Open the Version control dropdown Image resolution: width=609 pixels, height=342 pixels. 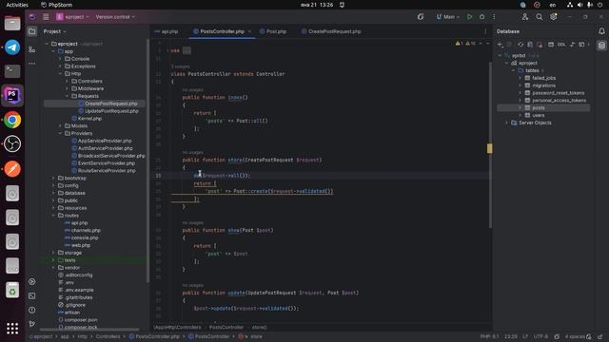pyautogui.click(x=115, y=17)
